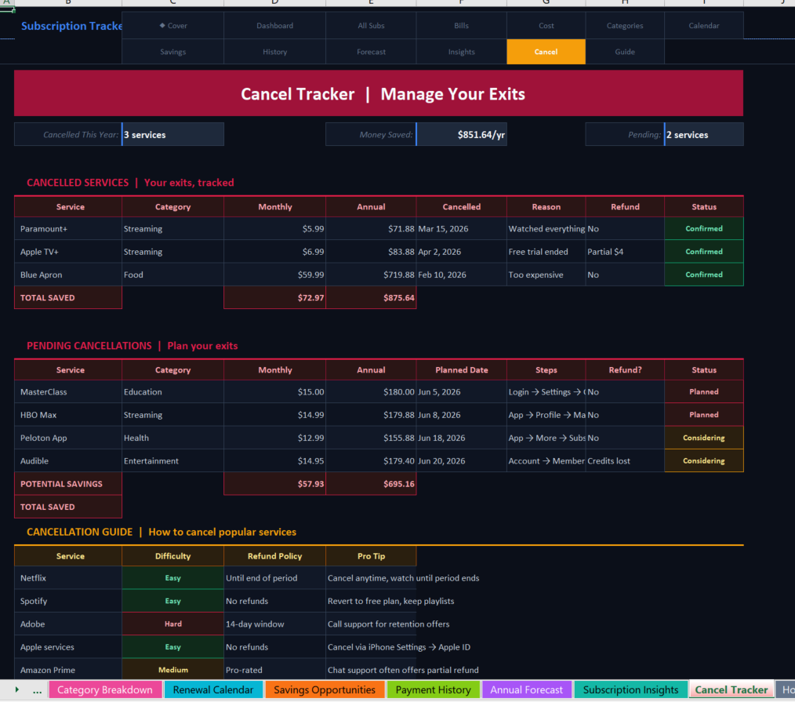The width and height of the screenshot is (795, 702).
Task: Select the $72.97 total saved monthly cell
Action: tap(275, 298)
